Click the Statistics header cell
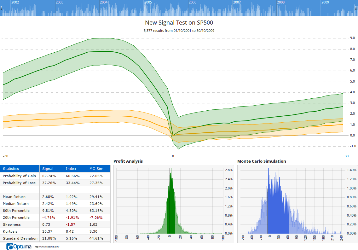This screenshot has height=250, width=358. (11, 169)
